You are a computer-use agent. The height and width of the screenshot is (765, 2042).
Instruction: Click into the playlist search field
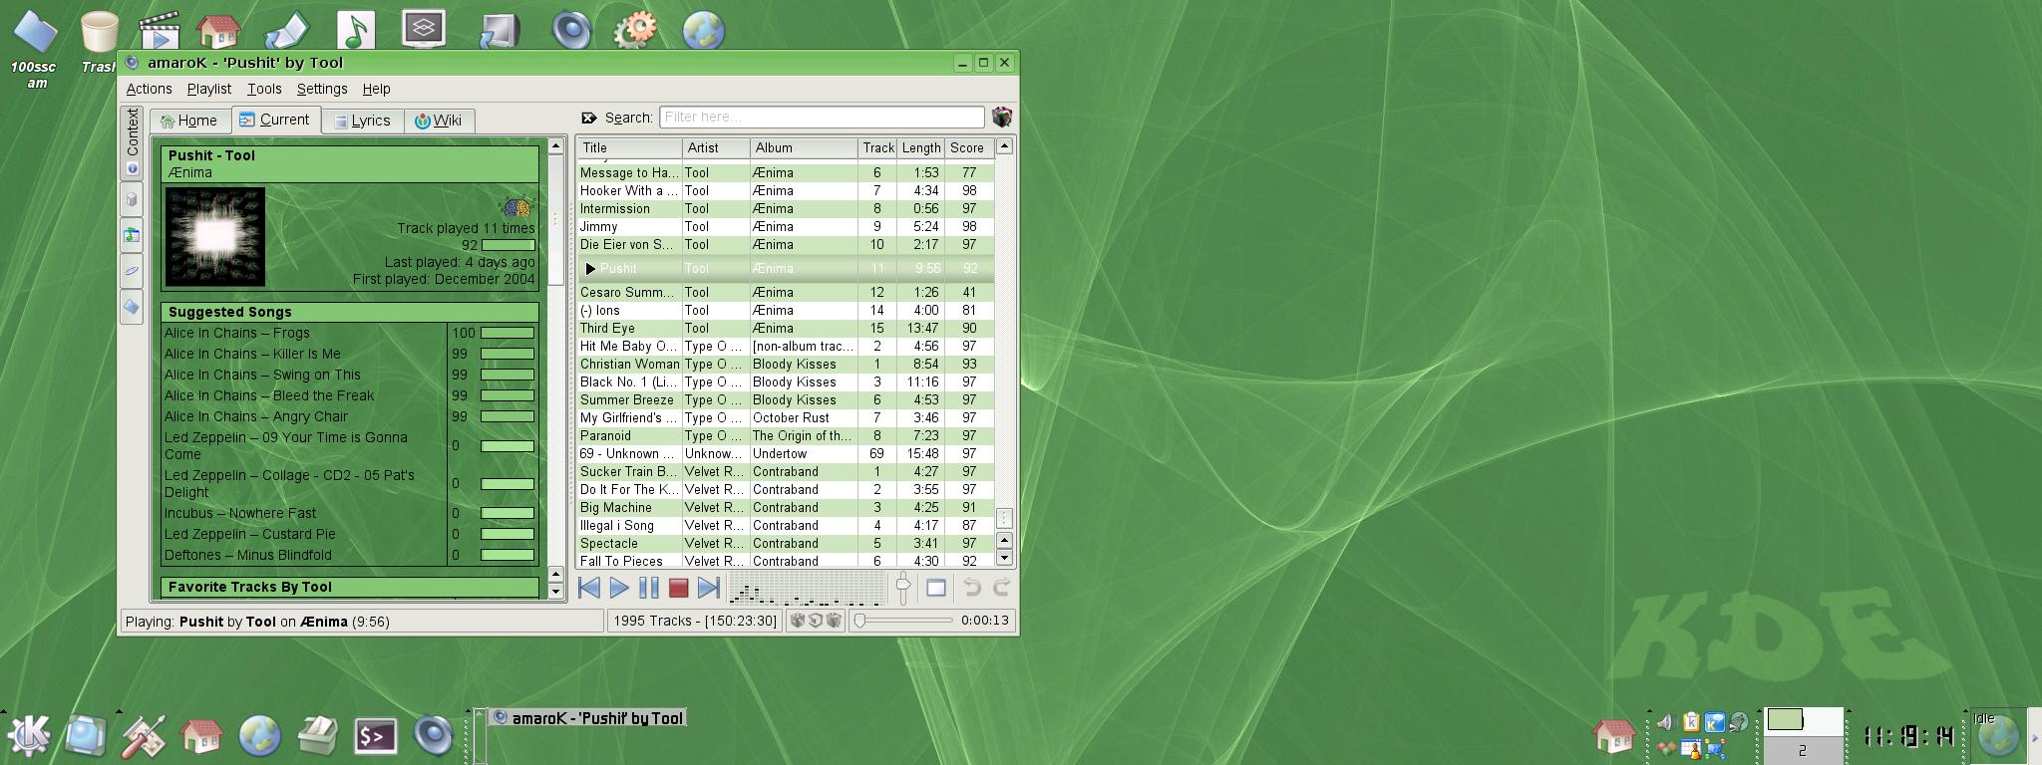tap(822, 118)
